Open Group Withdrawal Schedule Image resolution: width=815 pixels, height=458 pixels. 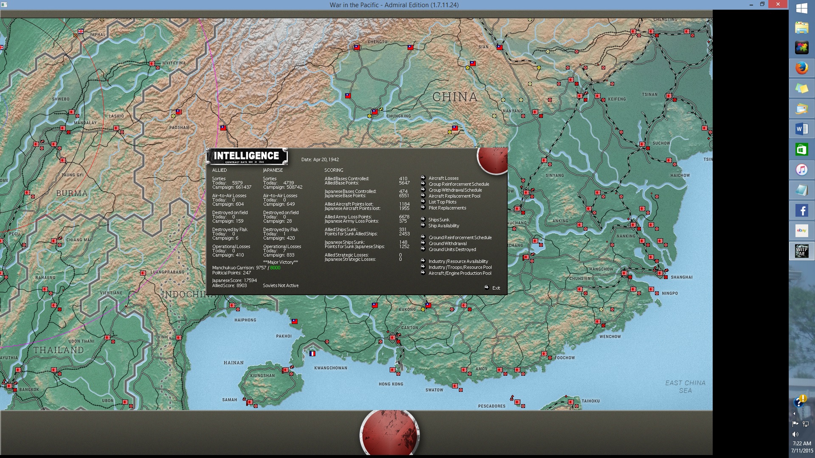click(x=455, y=190)
